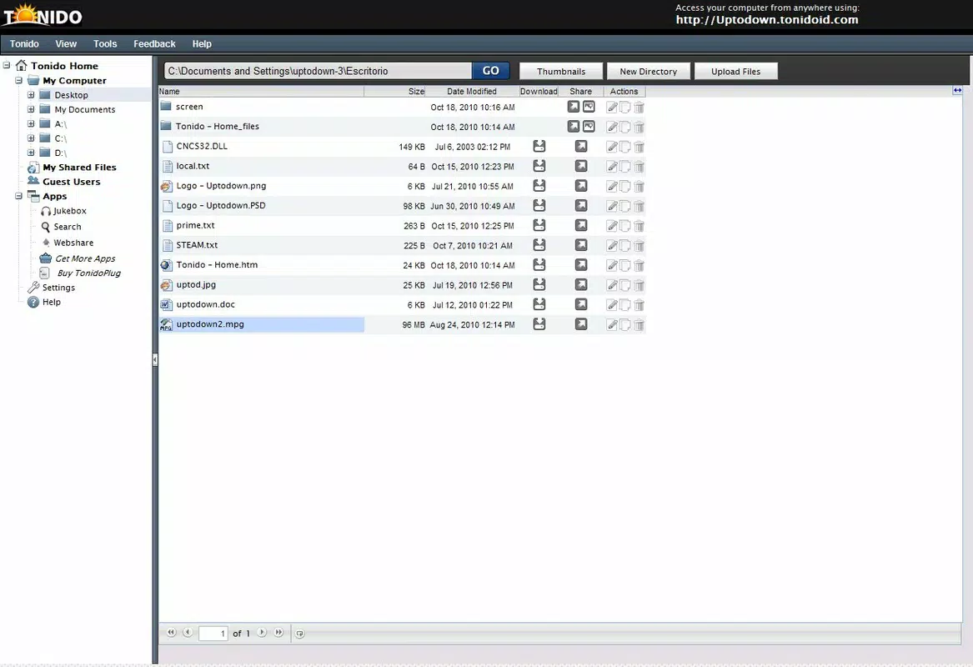The width and height of the screenshot is (973, 667).
Task: Delete the screen folder using the trash icon
Action: click(639, 108)
